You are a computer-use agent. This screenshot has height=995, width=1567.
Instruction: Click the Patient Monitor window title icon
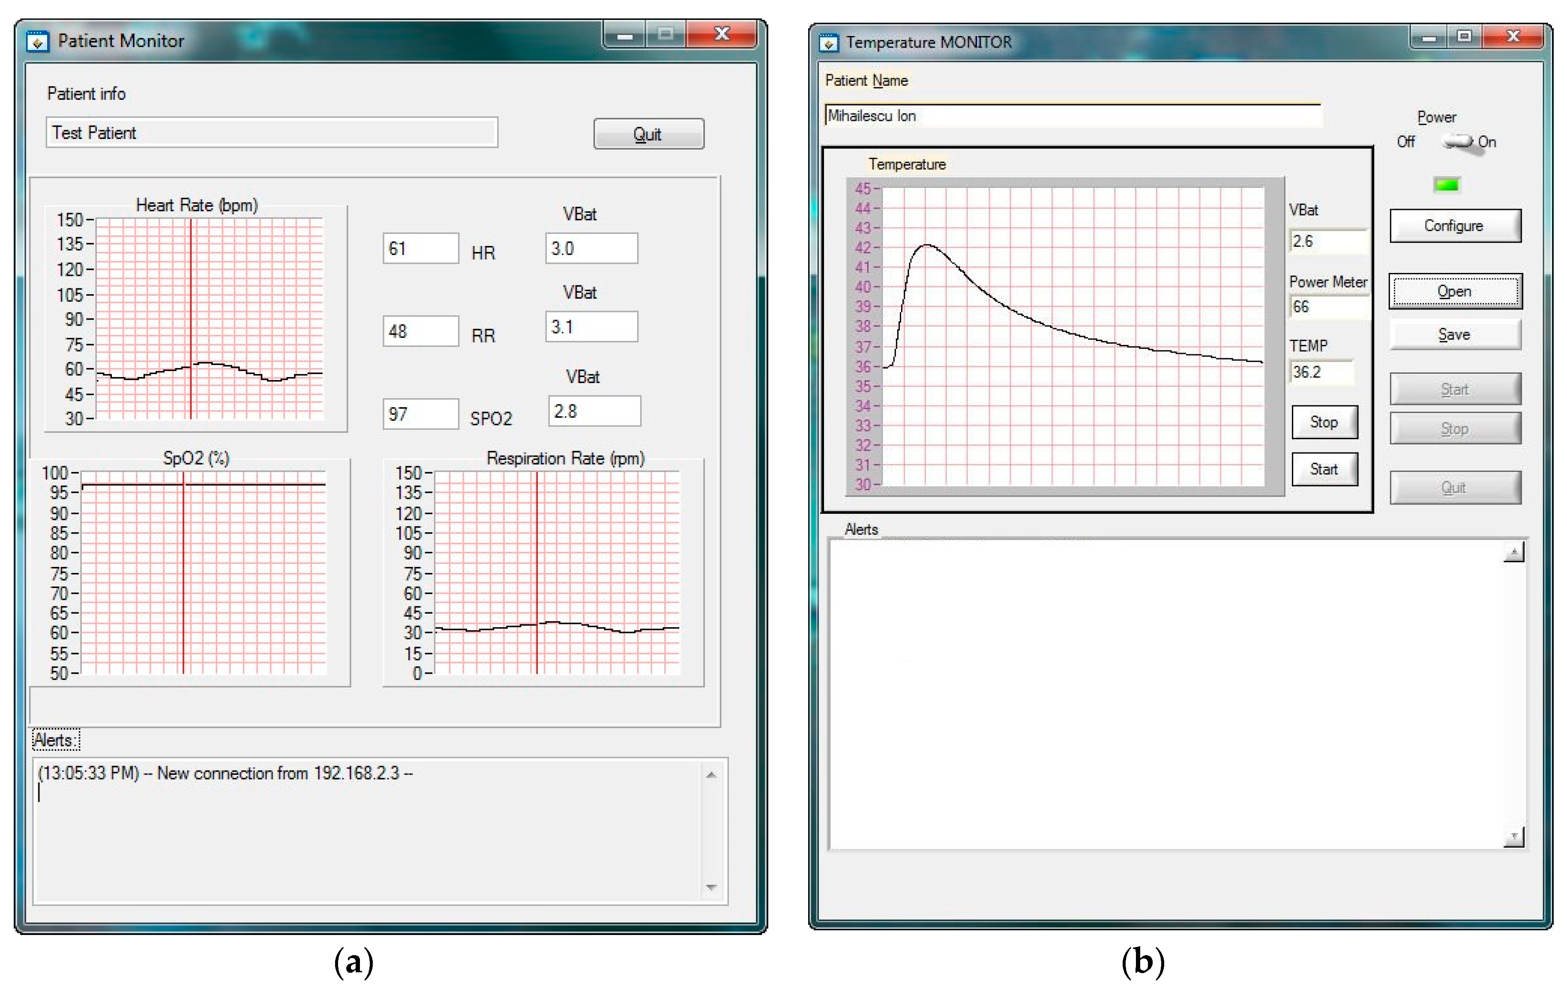pyautogui.click(x=37, y=42)
